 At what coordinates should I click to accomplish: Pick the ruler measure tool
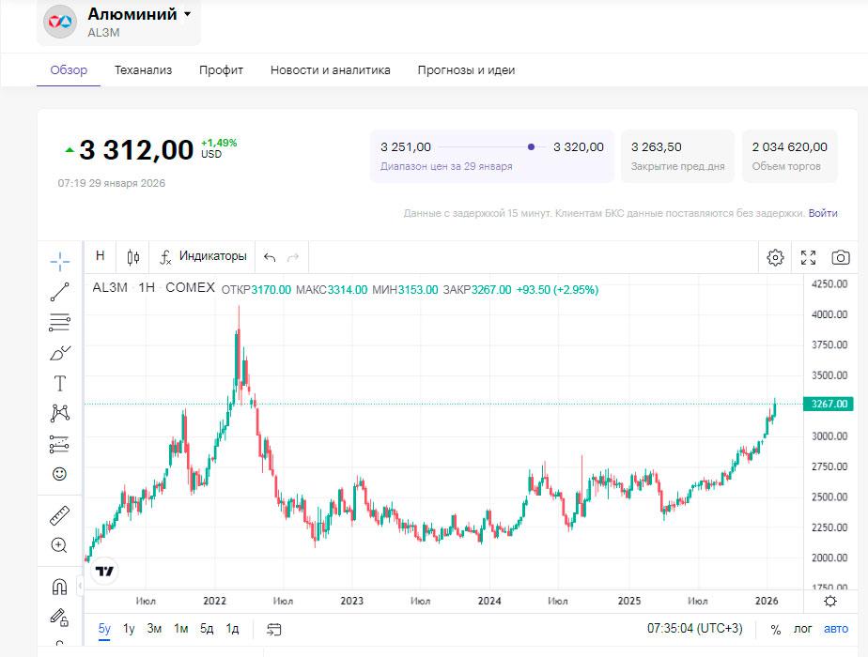click(59, 515)
